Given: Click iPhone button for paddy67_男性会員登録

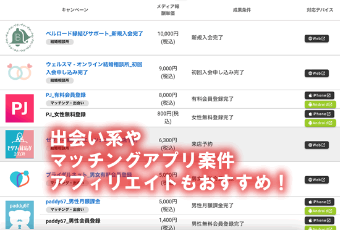Looking at the screenshot, I should click(320, 220).
